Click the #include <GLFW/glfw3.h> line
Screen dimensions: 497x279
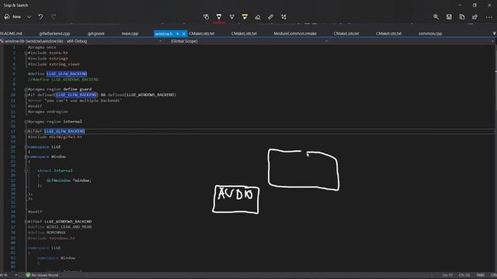point(55,137)
